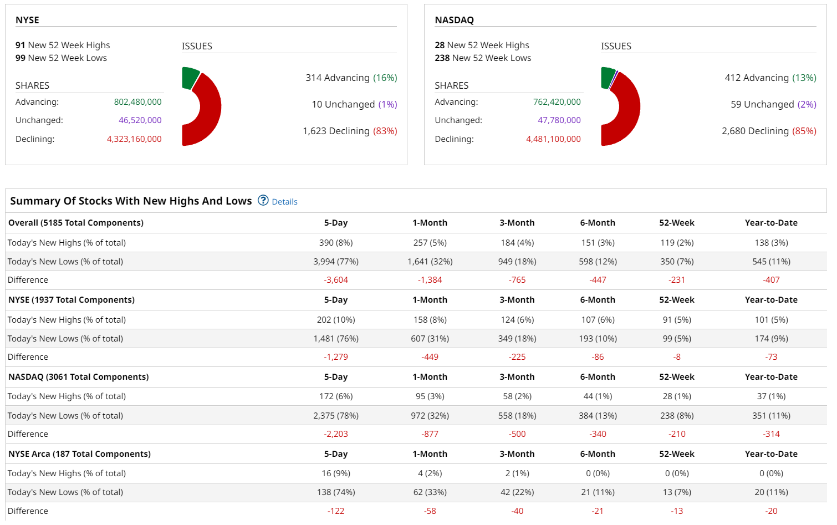The image size is (837, 525).
Task: Click NYSE Arca 52-Week new lows '13 (7%)'
Action: pyautogui.click(x=677, y=492)
